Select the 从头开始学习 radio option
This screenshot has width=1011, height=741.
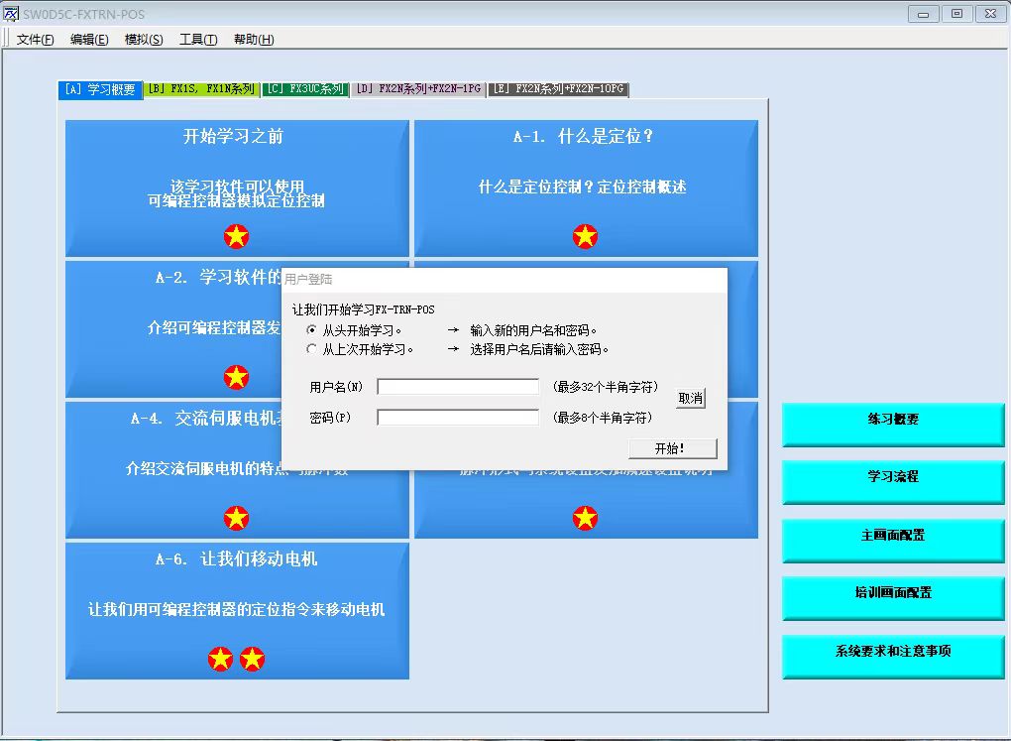(312, 330)
